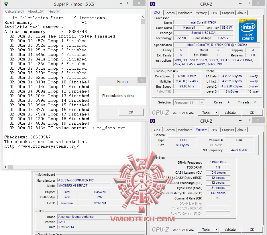This screenshot has height=235, width=267.
Task: Select Graphics tab in lower CPU-Z window
Action: click(228, 130)
